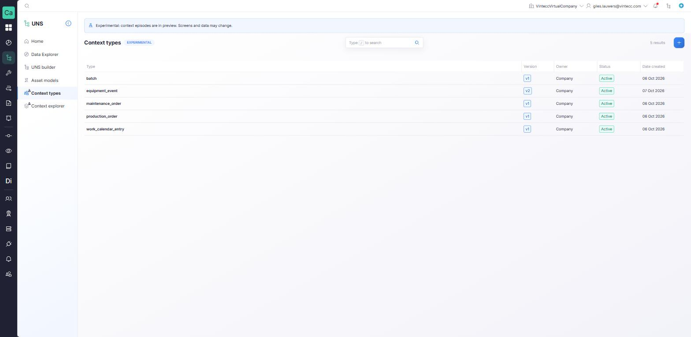691x337 pixels.
Task: Open the users group rail icon
Action: click(x=8, y=199)
